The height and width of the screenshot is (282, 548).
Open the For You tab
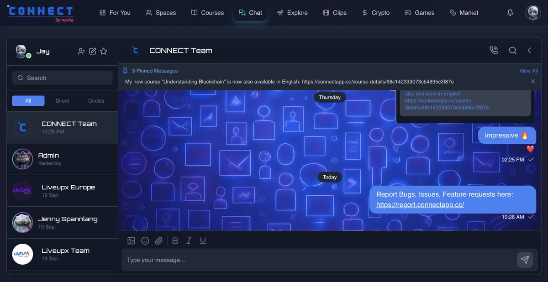click(115, 13)
